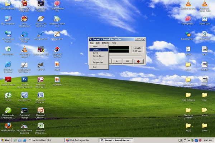Viewport: 215px width, 143px height.
Task: Select Save As... in the File menu
Action: (x=99, y=56)
